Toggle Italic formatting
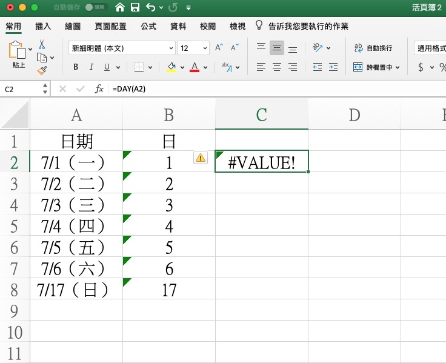Viewport: 446px width, 363px height. 92,67
